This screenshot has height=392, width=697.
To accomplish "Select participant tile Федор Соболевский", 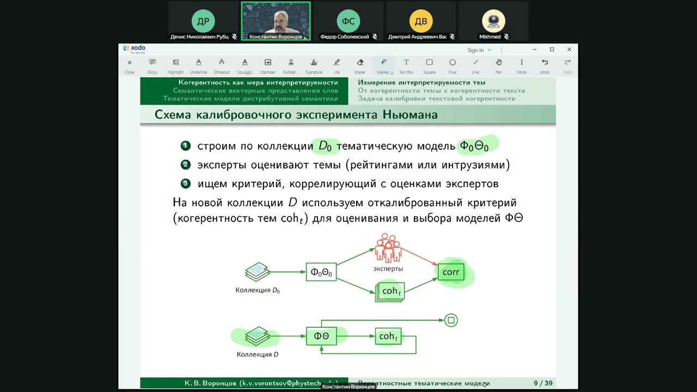I will click(348, 21).
